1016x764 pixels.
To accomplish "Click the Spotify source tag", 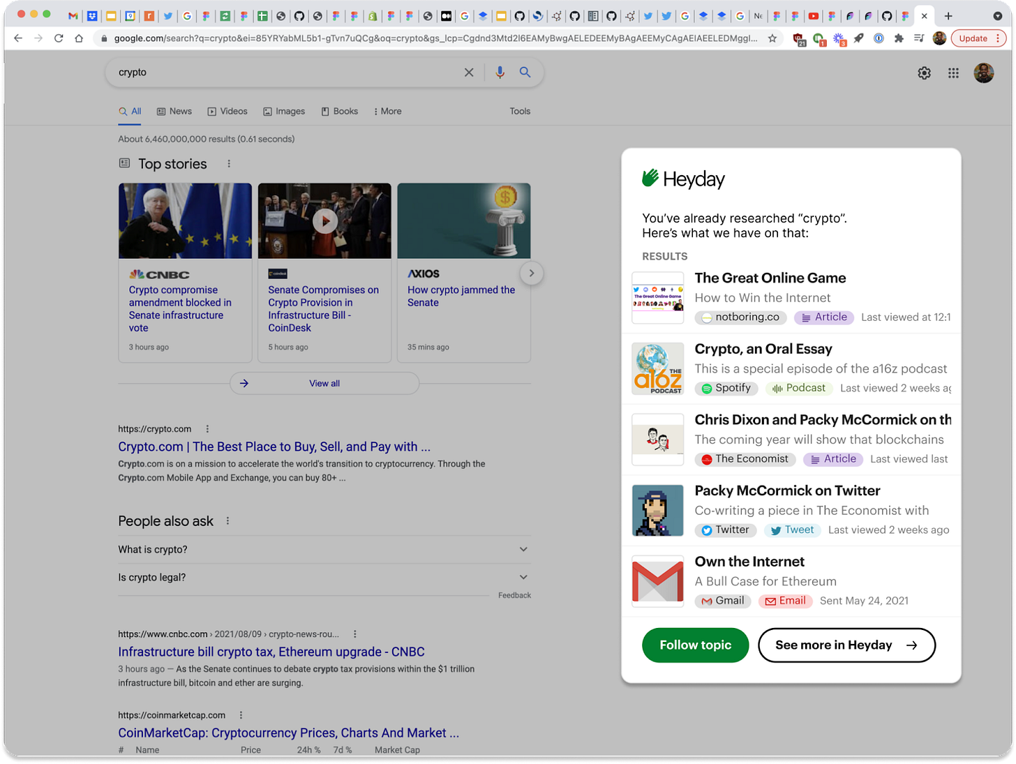I will tap(726, 389).
